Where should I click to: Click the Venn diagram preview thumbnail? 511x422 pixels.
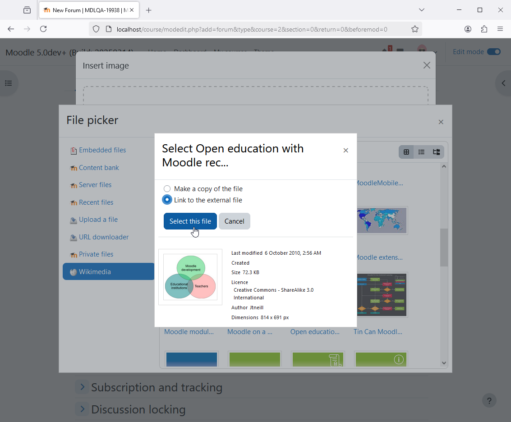click(190, 277)
